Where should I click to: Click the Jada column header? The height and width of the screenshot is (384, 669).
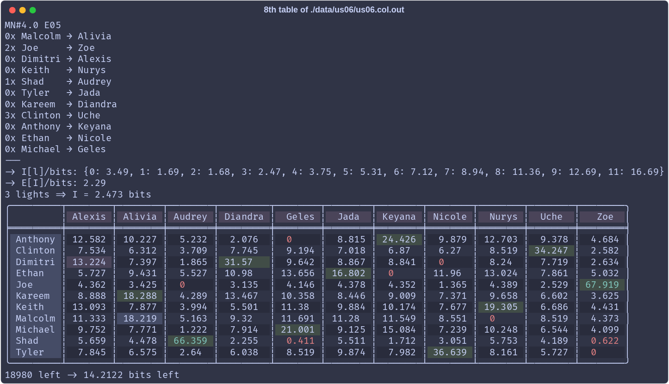[x=348, y=217]
